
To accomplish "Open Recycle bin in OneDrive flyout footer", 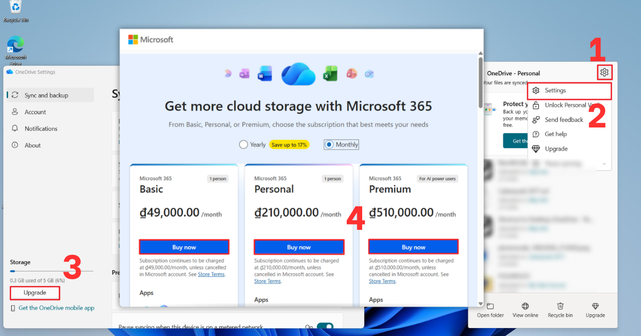I will [x=560, y=310].
